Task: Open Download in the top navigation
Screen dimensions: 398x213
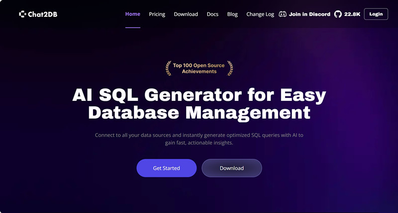Action: 186,14
